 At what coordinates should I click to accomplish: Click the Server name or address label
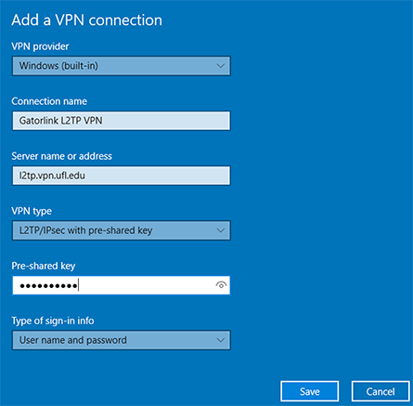coord(62,156)
